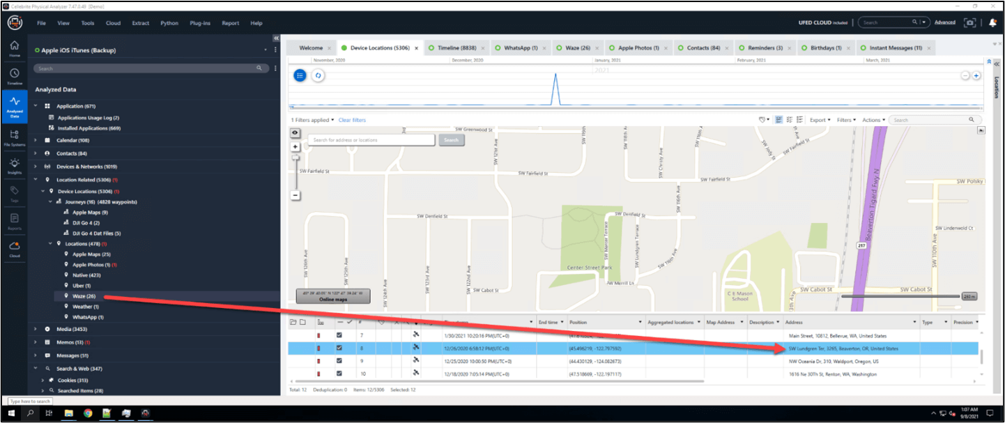Screen dimensions: 1005x423
Task: Click the Clear filters link
Action: pos(352,120)
